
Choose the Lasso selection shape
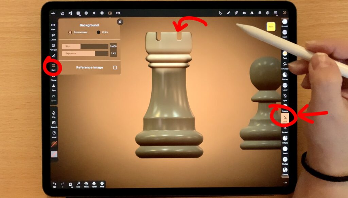click(x=53, y=36)
